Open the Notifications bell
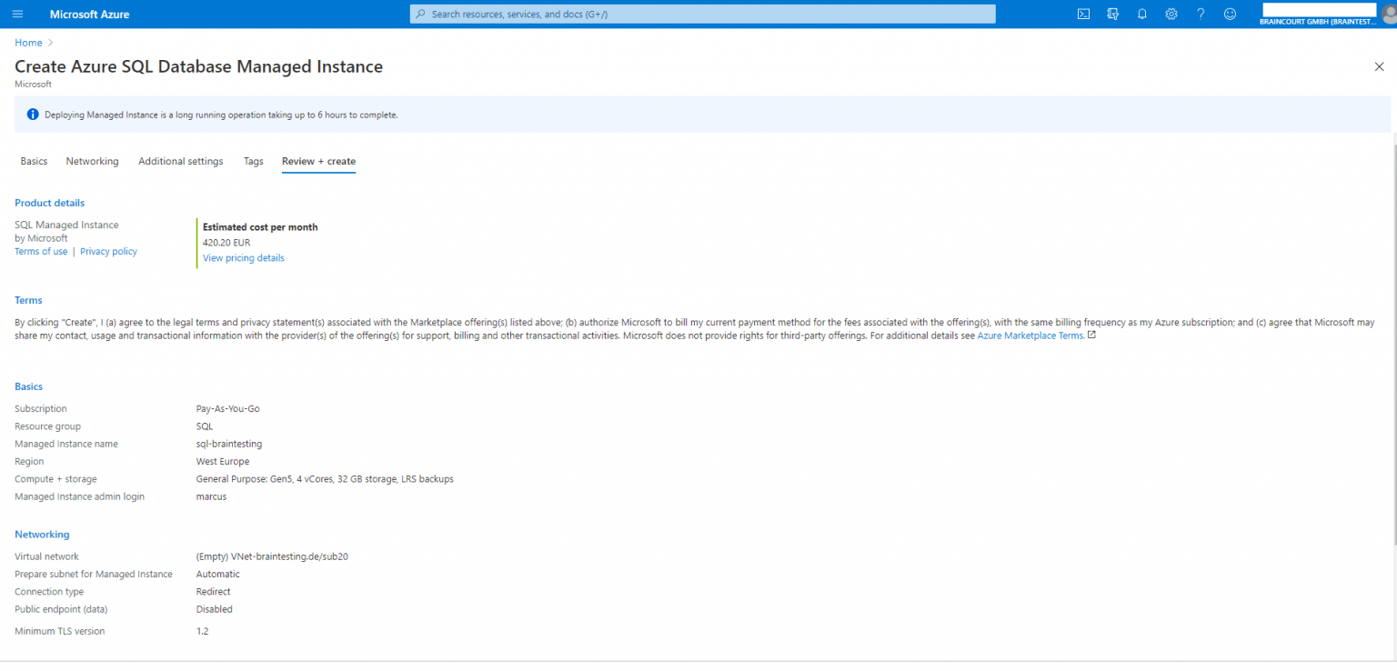 coord(1141,14)
